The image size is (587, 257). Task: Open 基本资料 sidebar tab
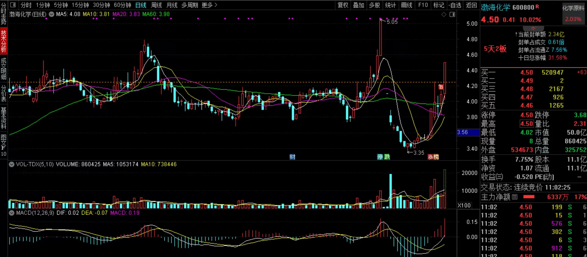click(x=4, y=118)
